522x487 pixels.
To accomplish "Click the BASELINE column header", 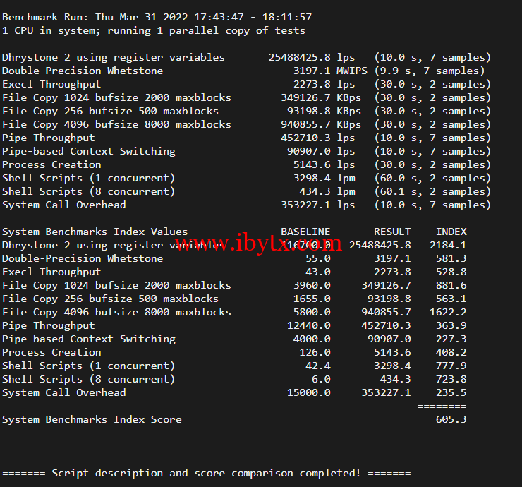I will pyautogui.click(x=305, y=232).
